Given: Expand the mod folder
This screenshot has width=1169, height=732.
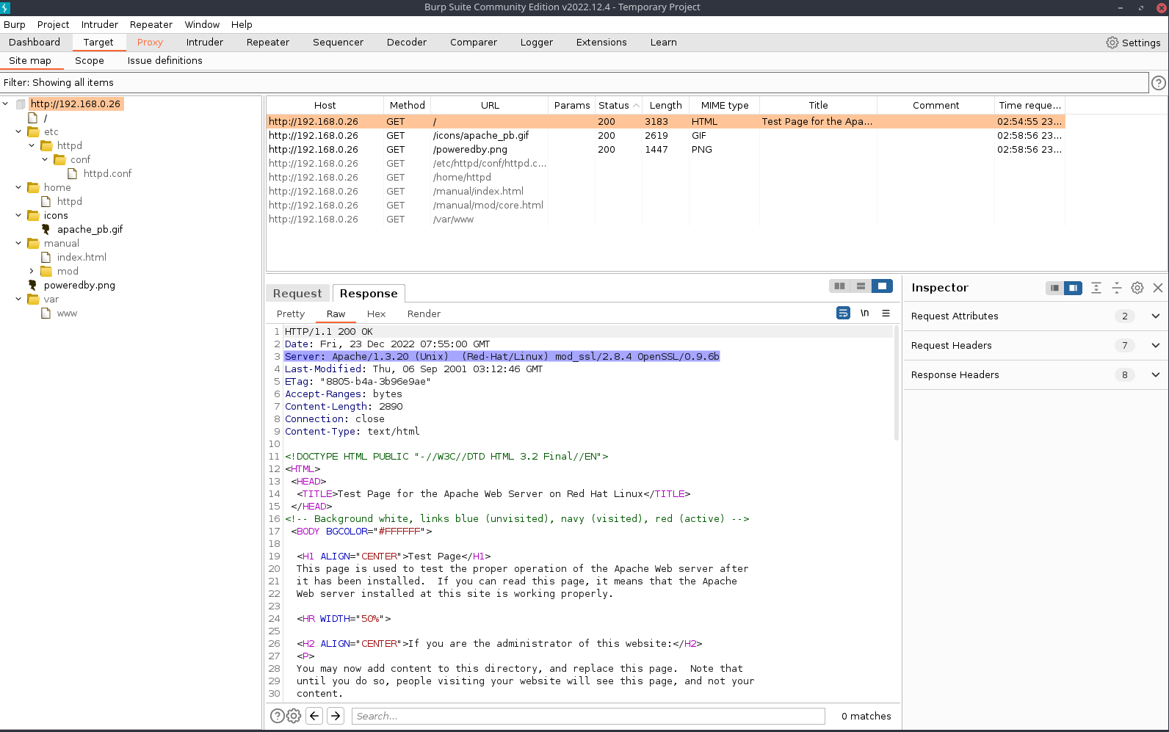Looking at the screenshot, I should click(32, 271).
